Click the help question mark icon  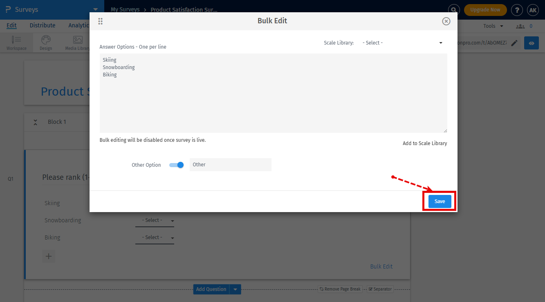tap(517, 10)
